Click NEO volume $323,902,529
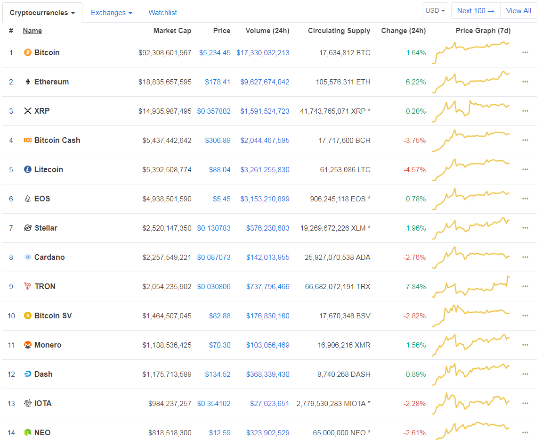The height and width of the screenshot is (440, 542). (x=267, y=433)
